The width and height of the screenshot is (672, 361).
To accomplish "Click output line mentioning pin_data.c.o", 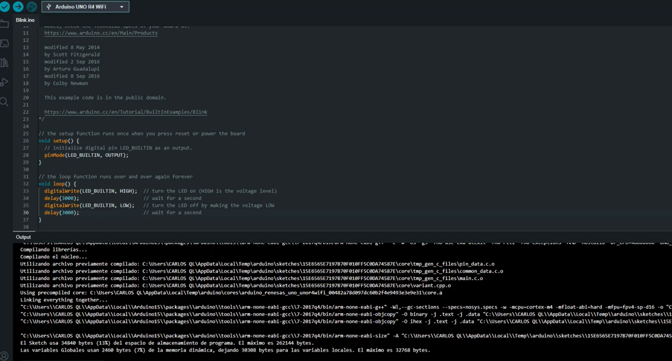I will click(x=257, y=264).
